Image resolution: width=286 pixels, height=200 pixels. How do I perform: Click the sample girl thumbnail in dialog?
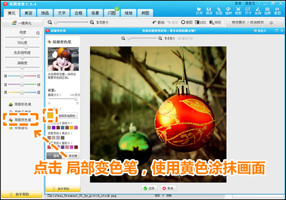[x=63, y=59]
